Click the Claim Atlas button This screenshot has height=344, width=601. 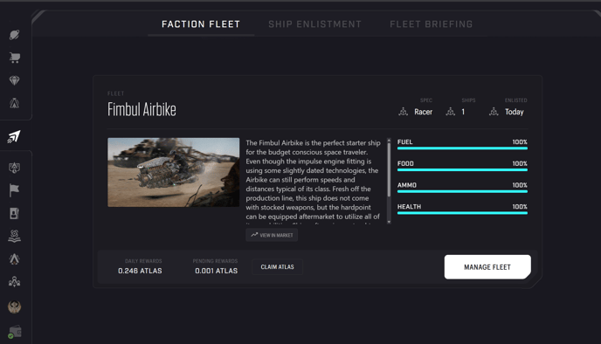tap(278, 267)
